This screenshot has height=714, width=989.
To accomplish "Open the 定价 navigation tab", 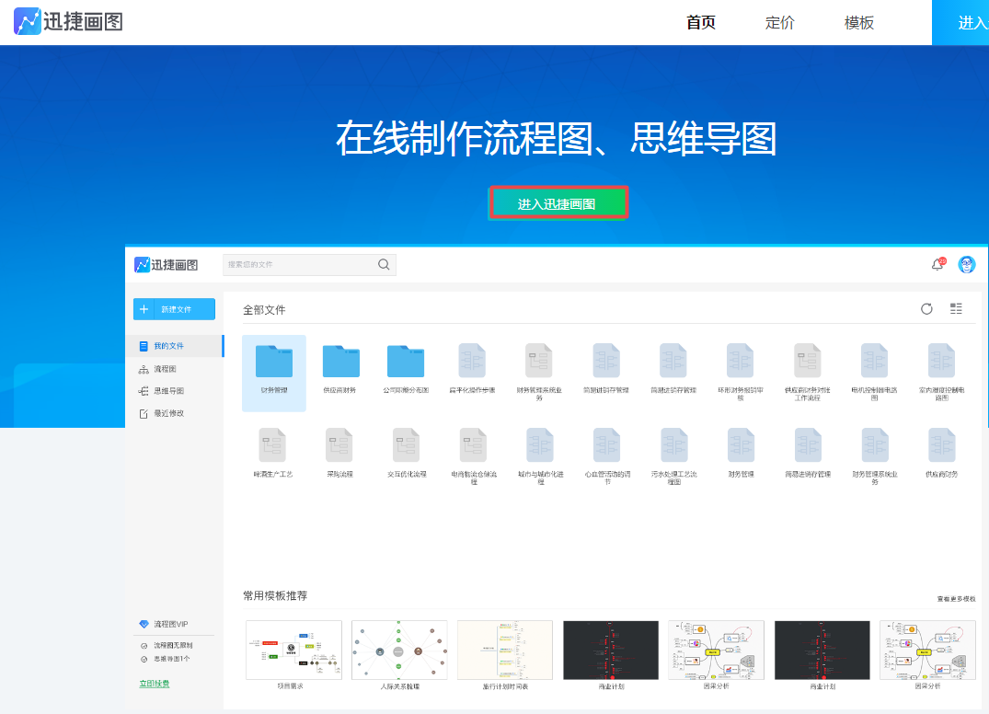I will pyautogui.click(x=779, y=23).
